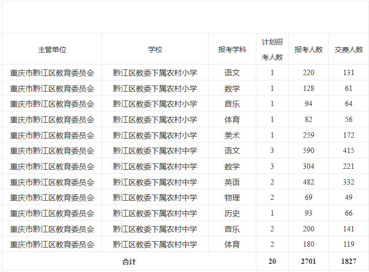Screen dimensions: 369x272
Task: Select the 历史 subject cell
Action: point(232,213)
